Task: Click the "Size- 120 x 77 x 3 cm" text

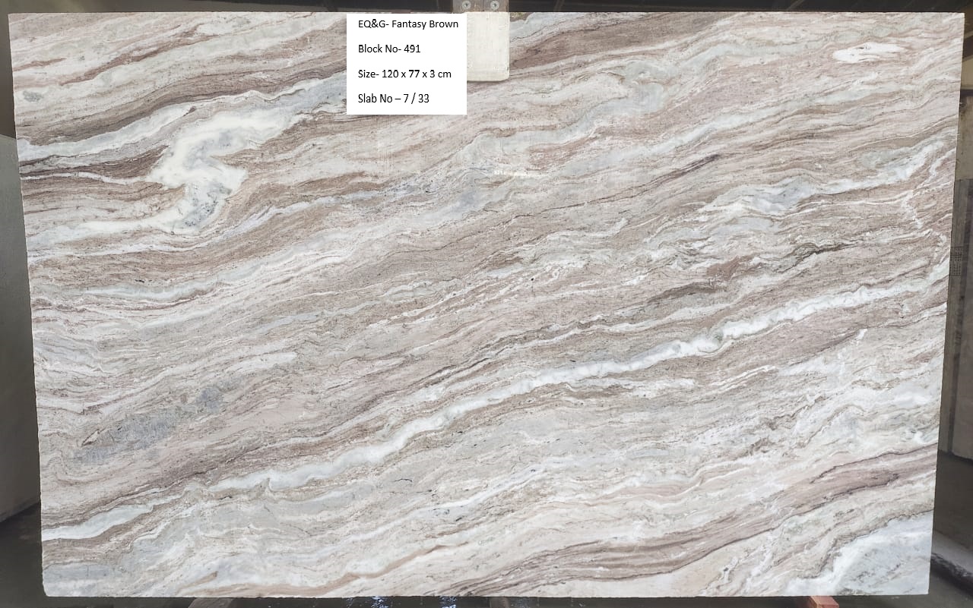Action: (404, 74)
